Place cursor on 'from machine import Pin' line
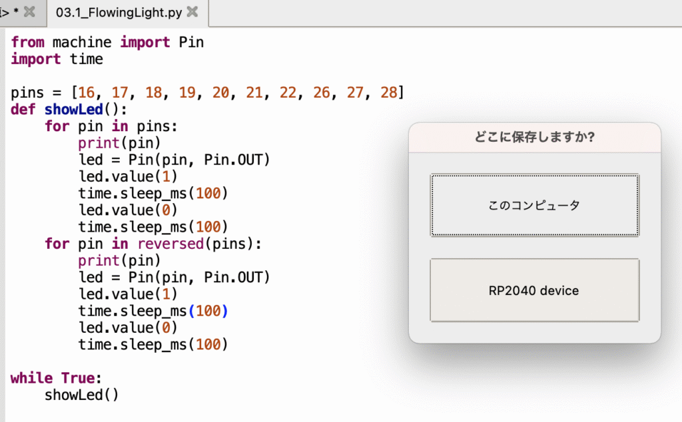The image size is (682, 422). coord(107,43)
